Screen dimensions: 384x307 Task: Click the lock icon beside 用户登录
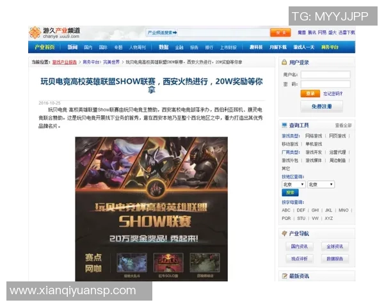284,62
